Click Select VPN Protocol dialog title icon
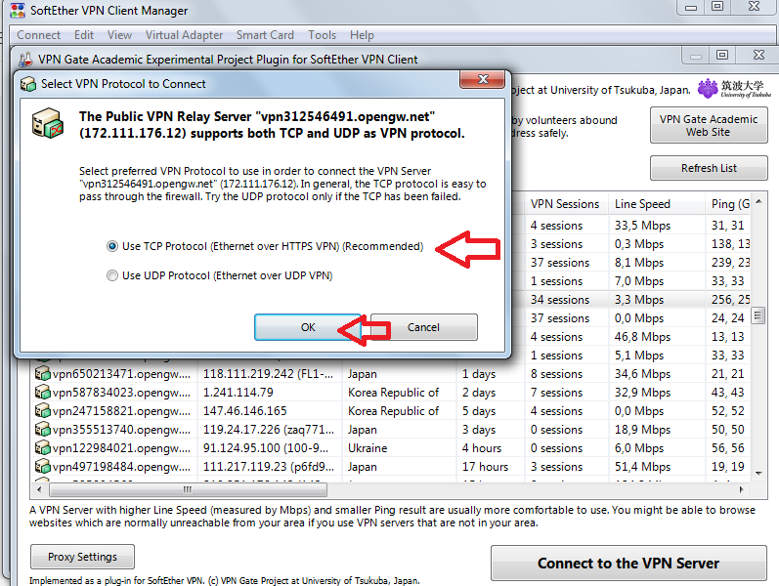This screenshot has width=779, height=586. click(28, 84)
